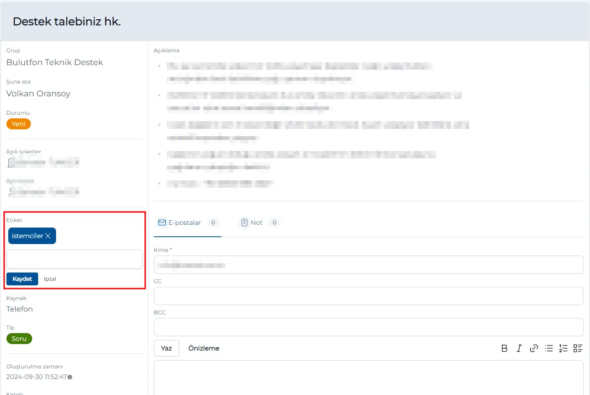Select the Yaz editor tab
The image size is (590, 395).
(166, 348)
